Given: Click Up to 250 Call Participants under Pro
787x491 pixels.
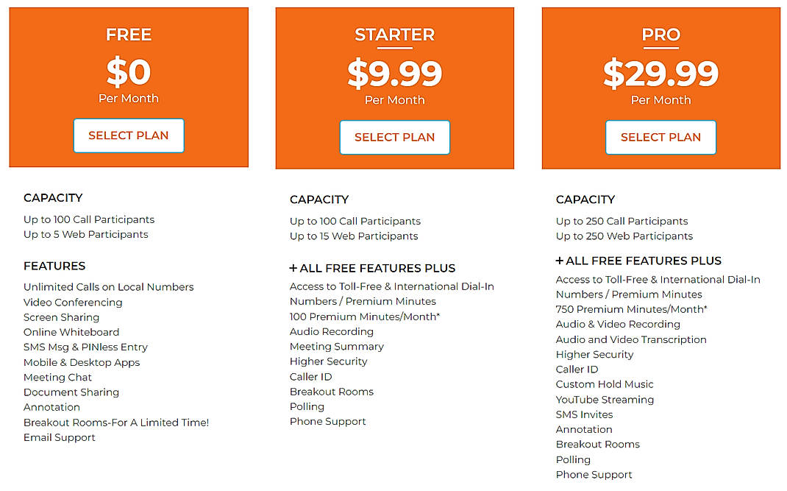Looking at the screenshot, I should (x=622, y=221).
